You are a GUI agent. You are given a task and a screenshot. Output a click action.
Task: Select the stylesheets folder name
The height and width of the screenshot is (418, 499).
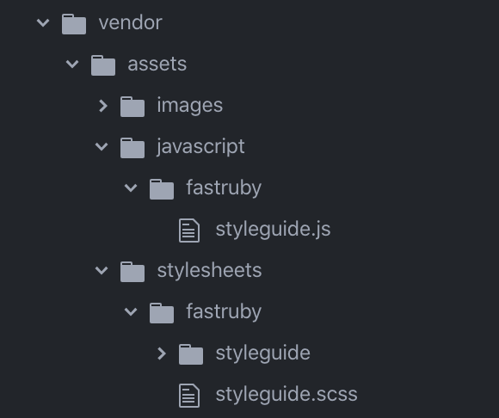209,270
